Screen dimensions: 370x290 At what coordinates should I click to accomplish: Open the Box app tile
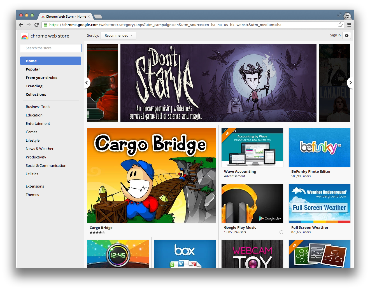pyautogui.click(x=185, y=254)
